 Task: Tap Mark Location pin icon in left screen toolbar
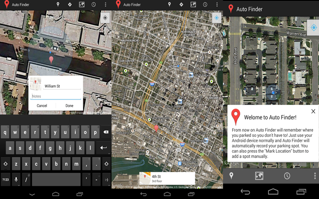(x=58, y=4)
